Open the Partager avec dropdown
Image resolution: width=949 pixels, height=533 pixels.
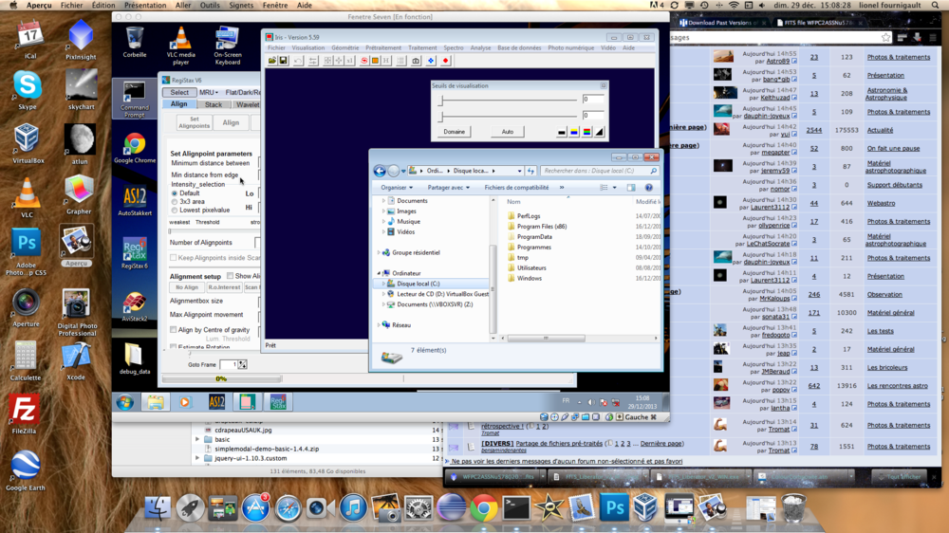click(x=449, y=188)
